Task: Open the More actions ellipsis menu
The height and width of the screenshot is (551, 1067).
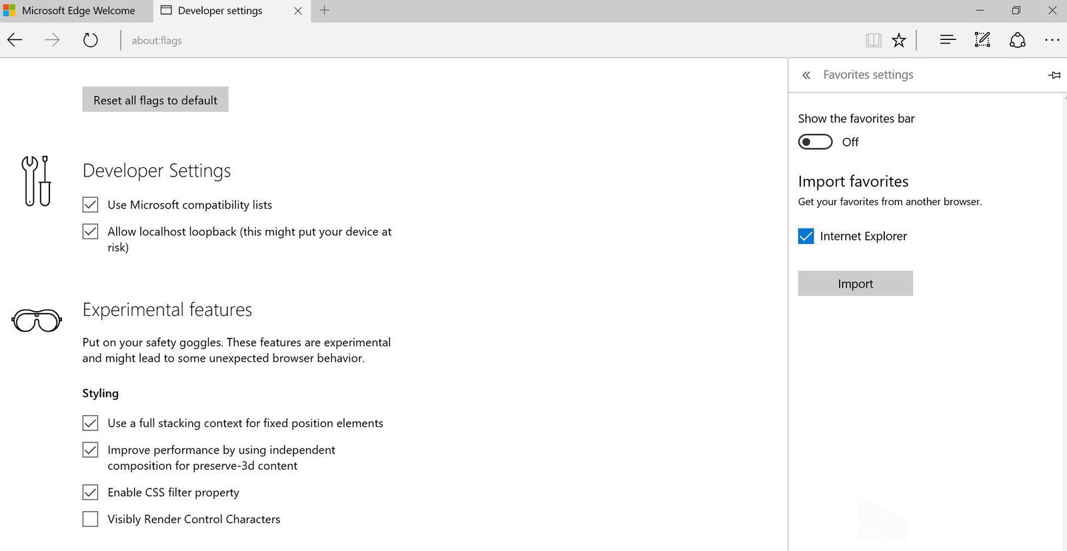Action: 1052,40
